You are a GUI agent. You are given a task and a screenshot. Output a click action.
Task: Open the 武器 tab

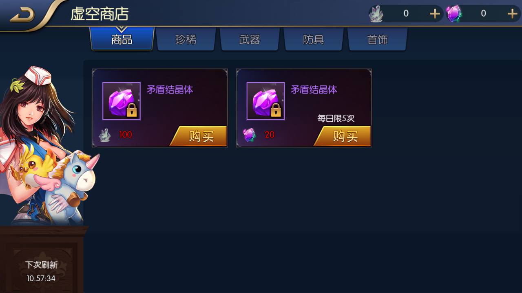(250, 39)
